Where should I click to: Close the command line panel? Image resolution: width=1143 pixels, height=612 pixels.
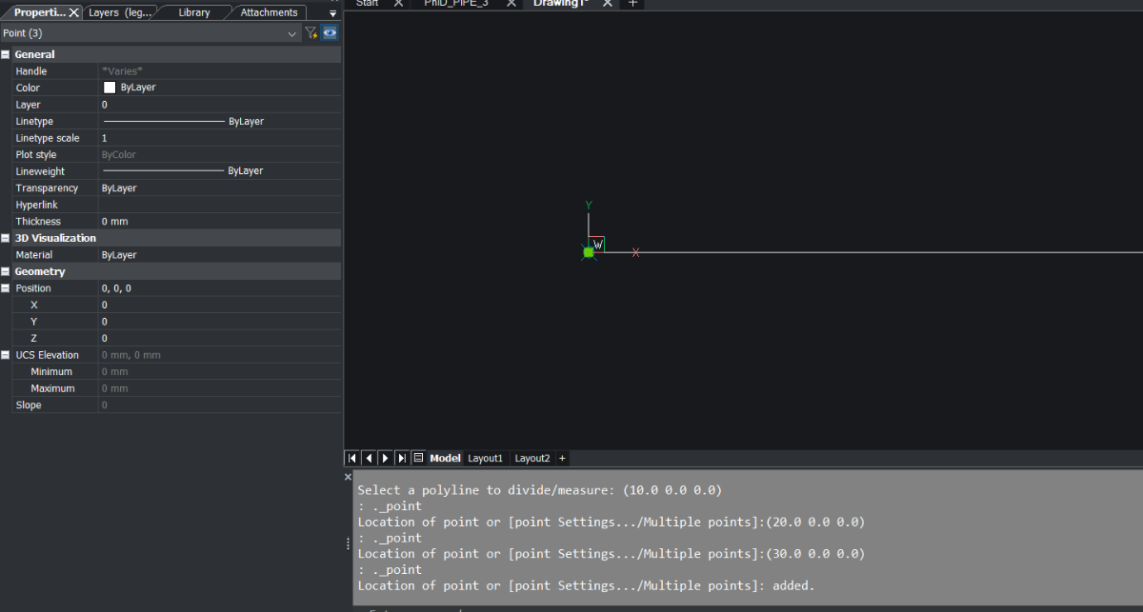348,477
